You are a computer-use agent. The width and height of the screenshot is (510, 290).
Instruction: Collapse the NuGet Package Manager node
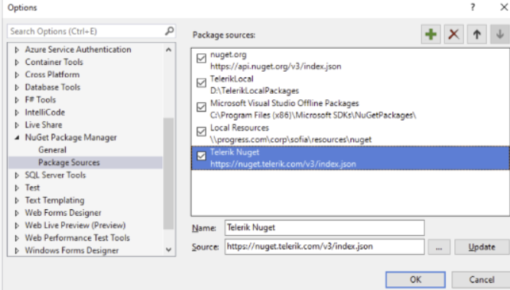coord(17,137)
